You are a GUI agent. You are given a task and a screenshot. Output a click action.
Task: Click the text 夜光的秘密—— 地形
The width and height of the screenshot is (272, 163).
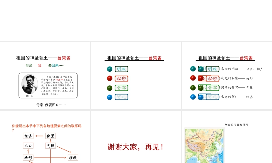click(x=236, y=78)
